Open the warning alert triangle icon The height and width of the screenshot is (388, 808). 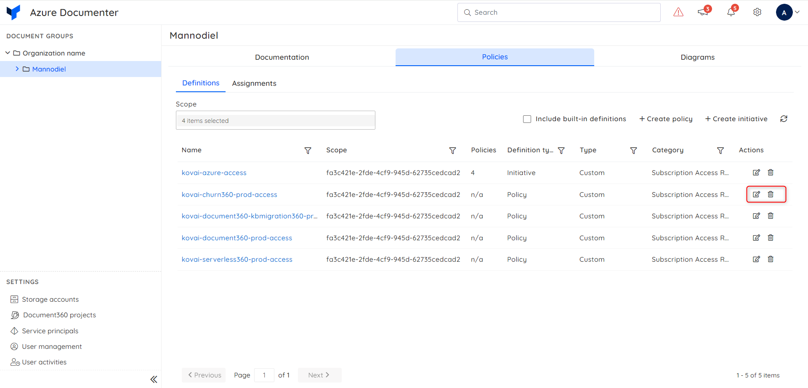click(x=678, y=12)
